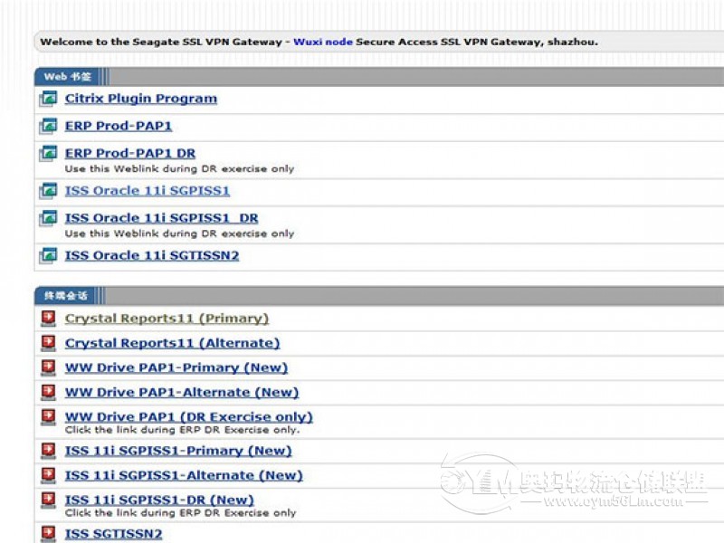This screenshot has height=543, width=724.
Task: Click the "Click the link during ERP DR Exercise only." note under WW Drive PAP1
Action: [183, 430]
